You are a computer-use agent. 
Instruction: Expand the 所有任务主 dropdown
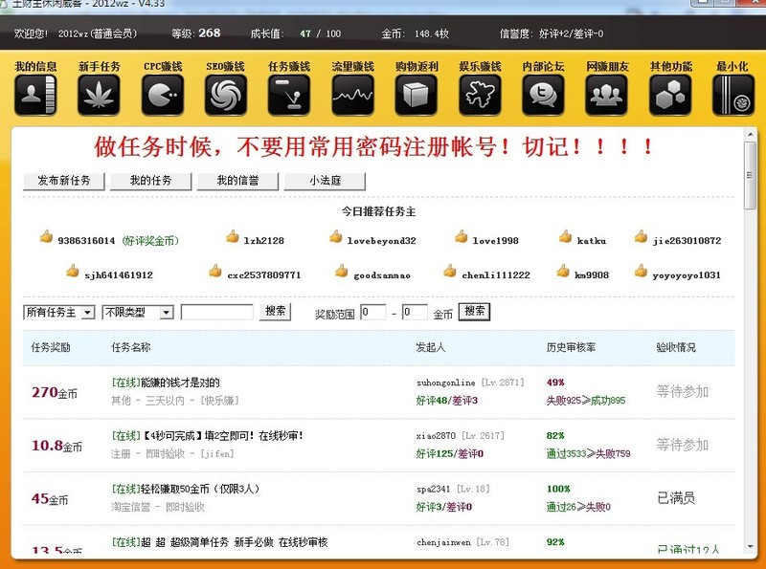coord(59,313)
